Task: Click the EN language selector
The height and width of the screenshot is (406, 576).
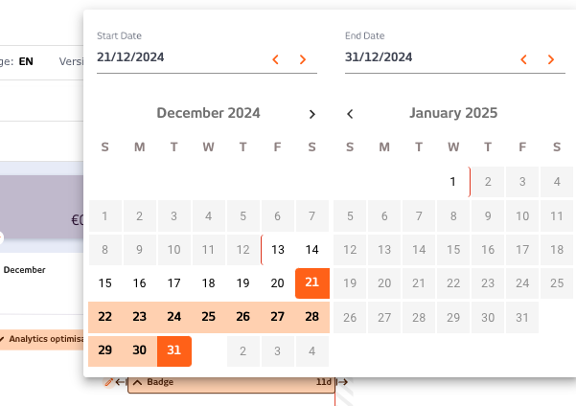Action: point(26,61)
